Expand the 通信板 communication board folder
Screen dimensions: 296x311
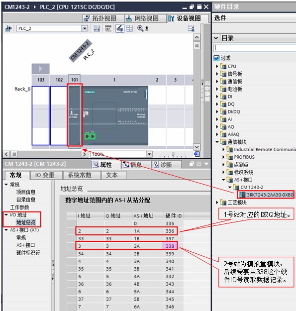(217, 81)
